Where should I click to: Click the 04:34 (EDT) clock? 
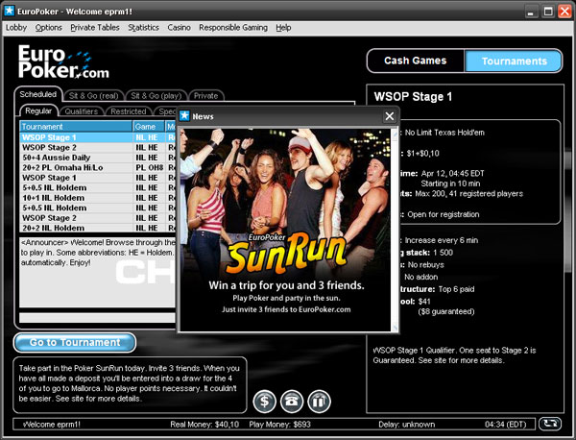point(505,425)
